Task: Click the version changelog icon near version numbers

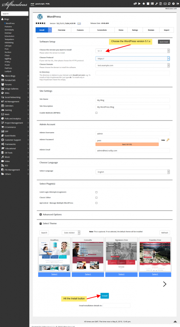Action: (x=79, y=24)
